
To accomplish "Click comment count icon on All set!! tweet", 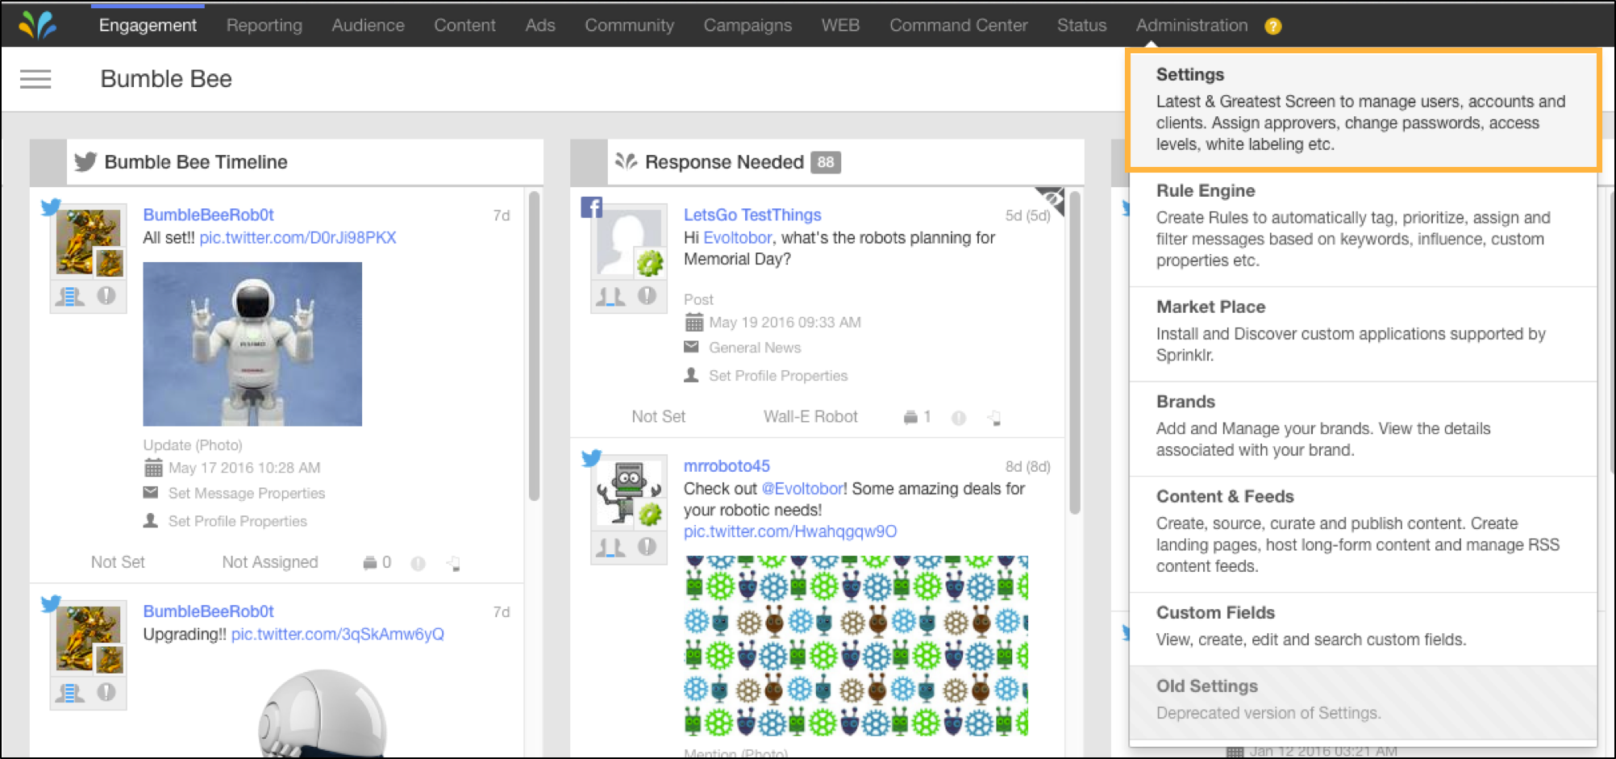I will [x=370, y=562].
